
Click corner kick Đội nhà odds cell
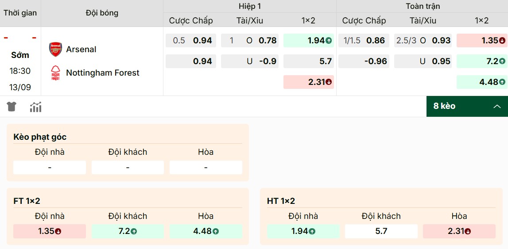[x=50, y=168]
